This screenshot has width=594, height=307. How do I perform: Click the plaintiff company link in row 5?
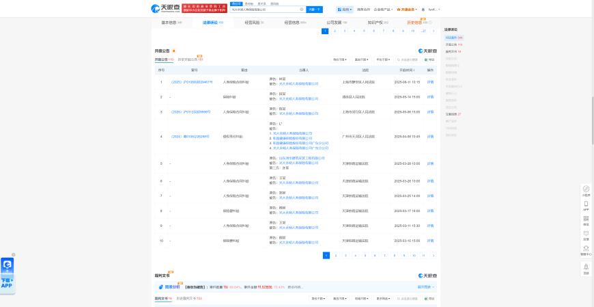click(x=302, y=158)
